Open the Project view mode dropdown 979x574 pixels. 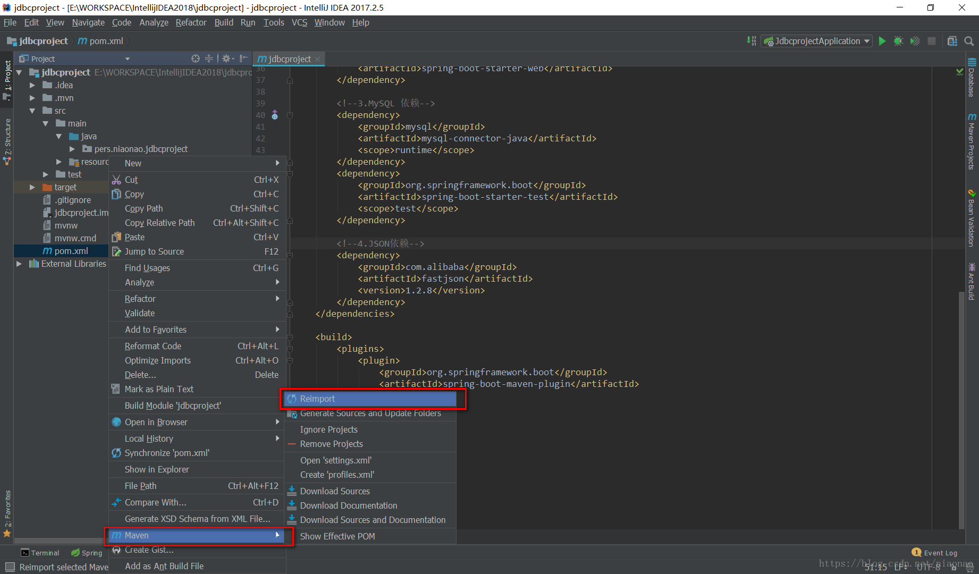pos(127,58)
